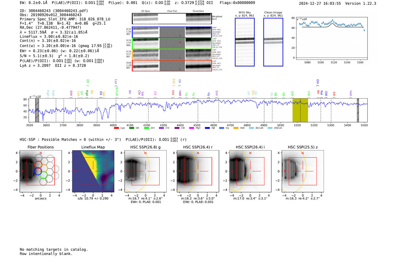Click the Weighted Sum 2D spectrum row
396x269 pixels.
(x=172, y=19)
